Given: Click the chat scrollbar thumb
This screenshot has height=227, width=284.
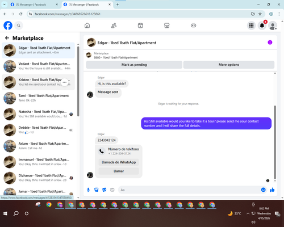Looking at the screenshot, I should pyautogui.click(x=275, y=142).
